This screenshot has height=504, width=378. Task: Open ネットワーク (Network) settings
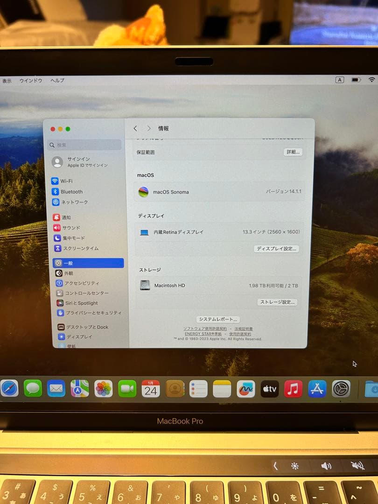pyautogui.click(x=75, y=202)
